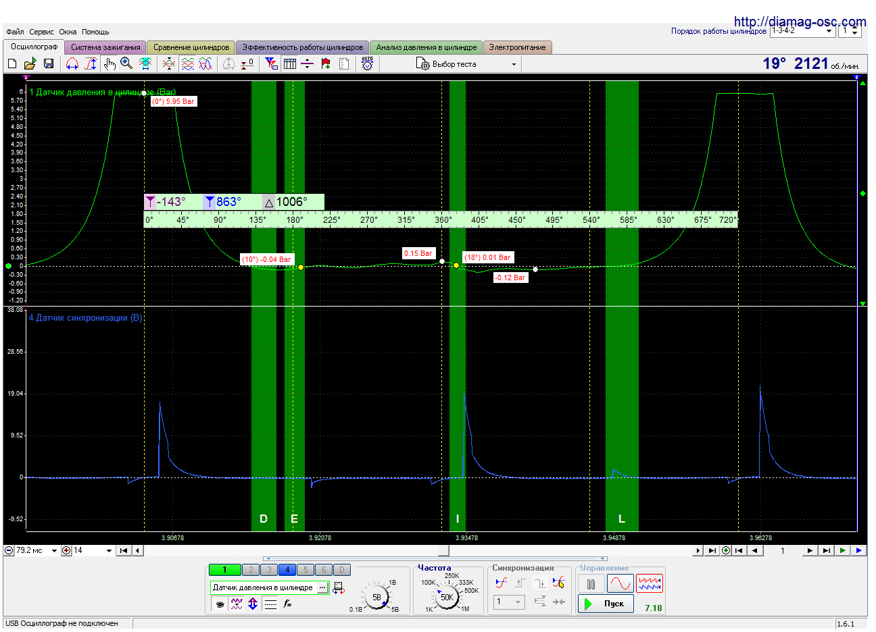Viewport: 876px width, 632px height.
Task: Click the table grid toolbar icon
Action: coord(290,63)
